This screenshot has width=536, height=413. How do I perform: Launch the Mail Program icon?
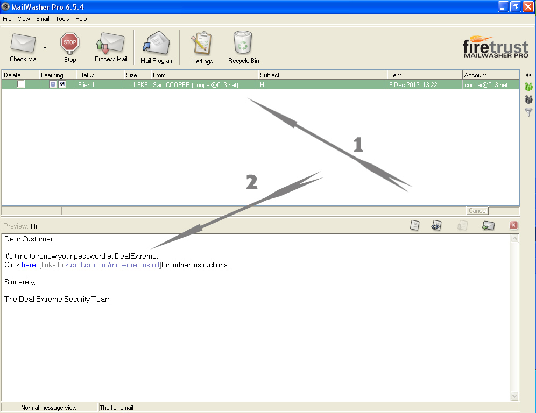156,43
